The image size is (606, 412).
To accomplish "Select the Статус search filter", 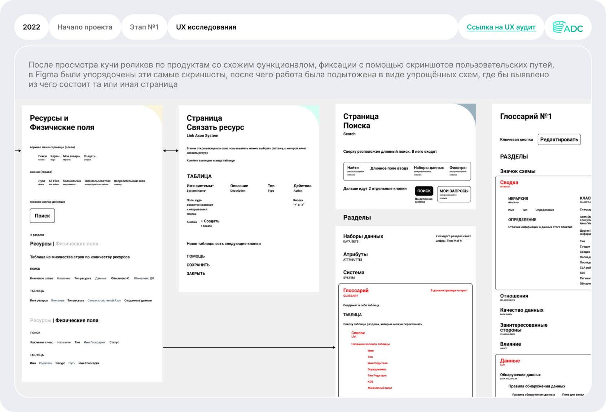I will (114, 342).
